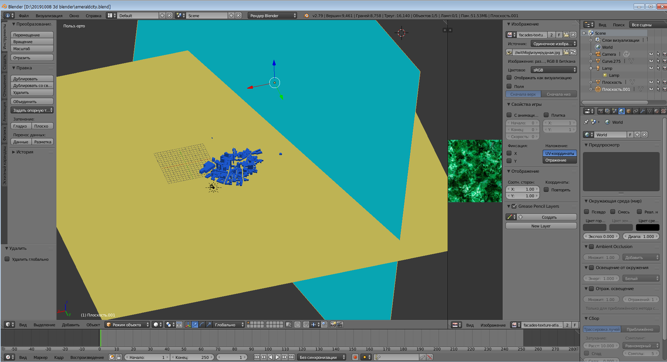Expand the 'История' panel
The image size is (667, 362).
click(25, 152)
